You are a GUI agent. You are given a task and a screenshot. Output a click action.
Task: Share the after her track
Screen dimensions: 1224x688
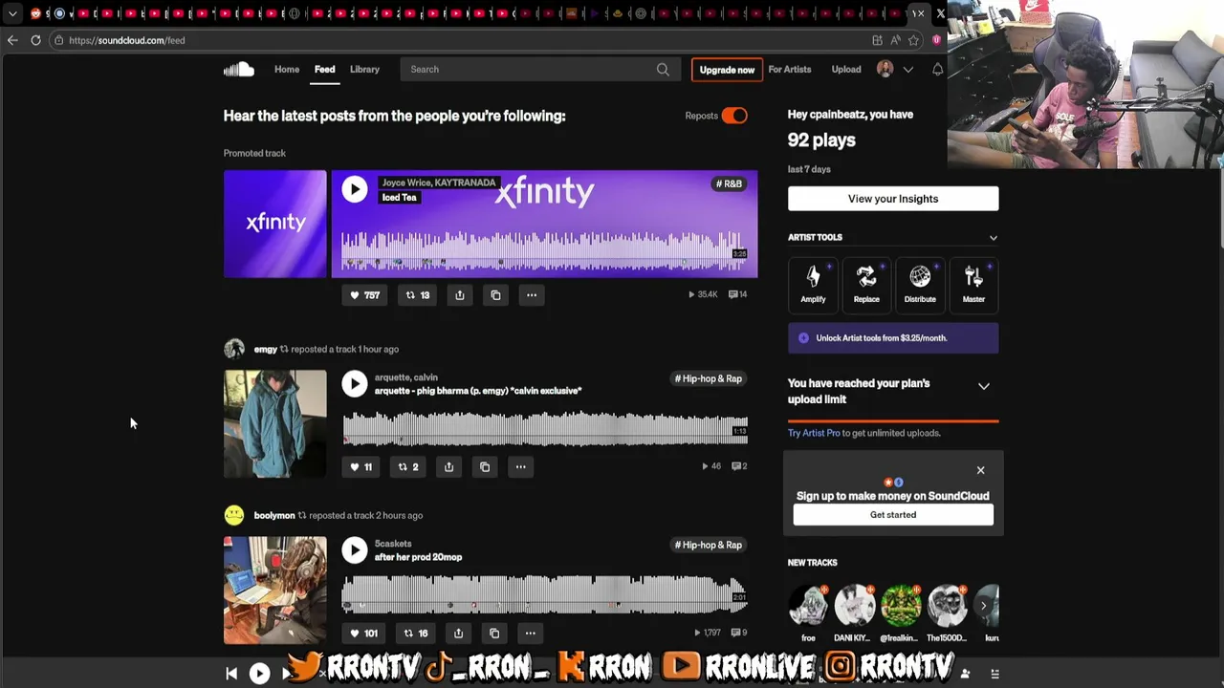click(x=459, y=633)
